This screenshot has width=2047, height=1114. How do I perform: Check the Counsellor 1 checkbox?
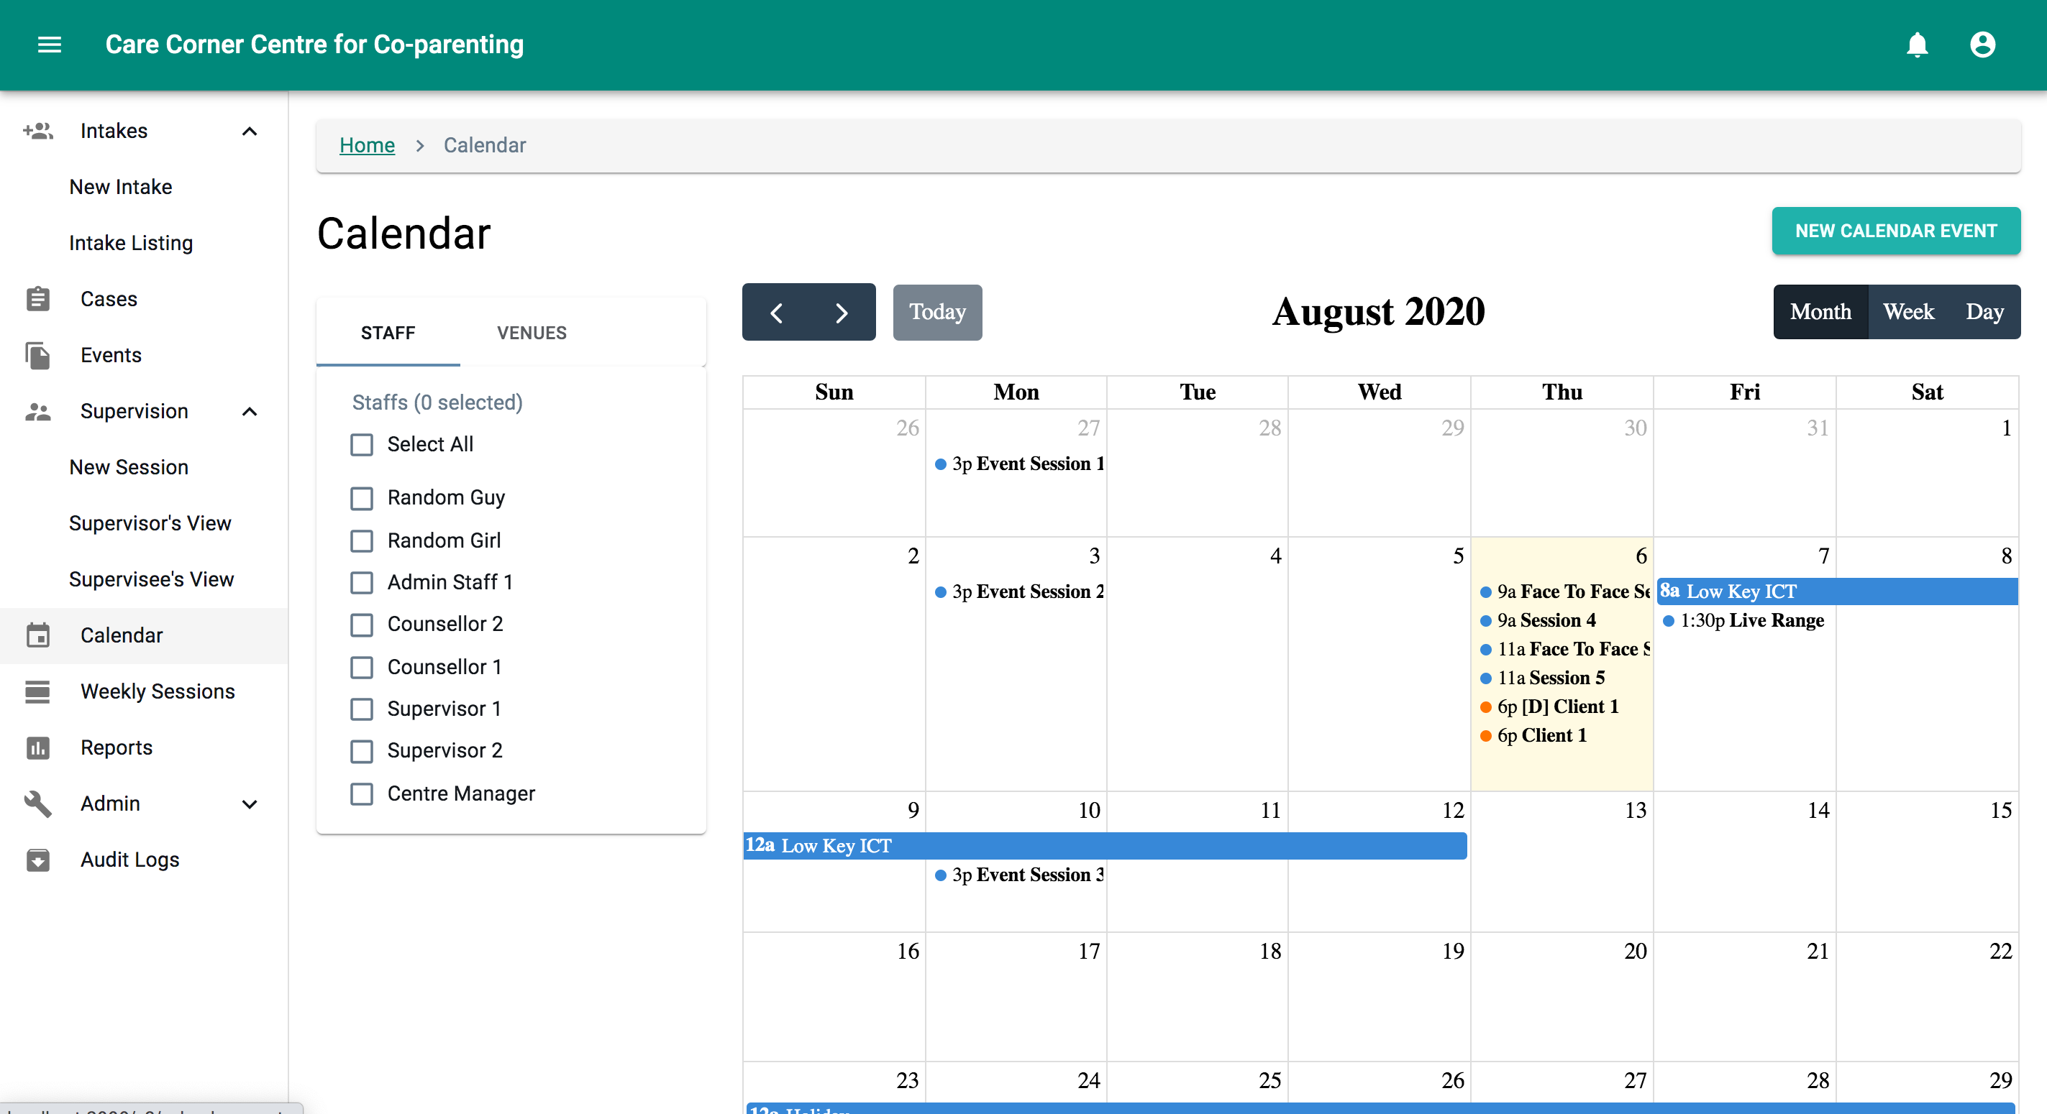(362, 667)
